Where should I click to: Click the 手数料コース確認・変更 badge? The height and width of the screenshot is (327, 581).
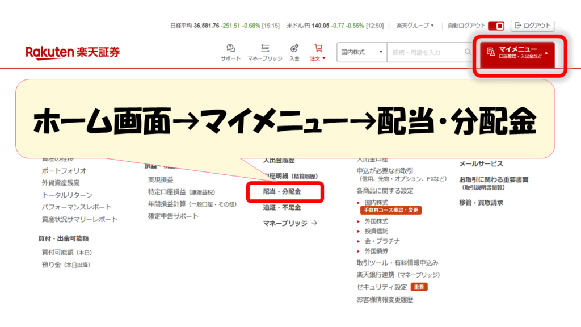pos(390,210)
